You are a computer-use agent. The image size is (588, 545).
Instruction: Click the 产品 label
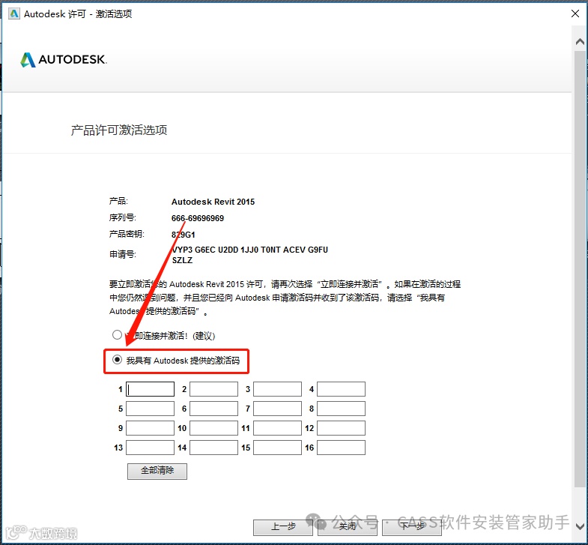[118, 201]
